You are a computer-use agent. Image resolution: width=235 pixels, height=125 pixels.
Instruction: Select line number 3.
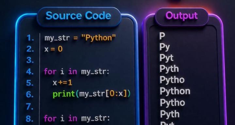30,60
